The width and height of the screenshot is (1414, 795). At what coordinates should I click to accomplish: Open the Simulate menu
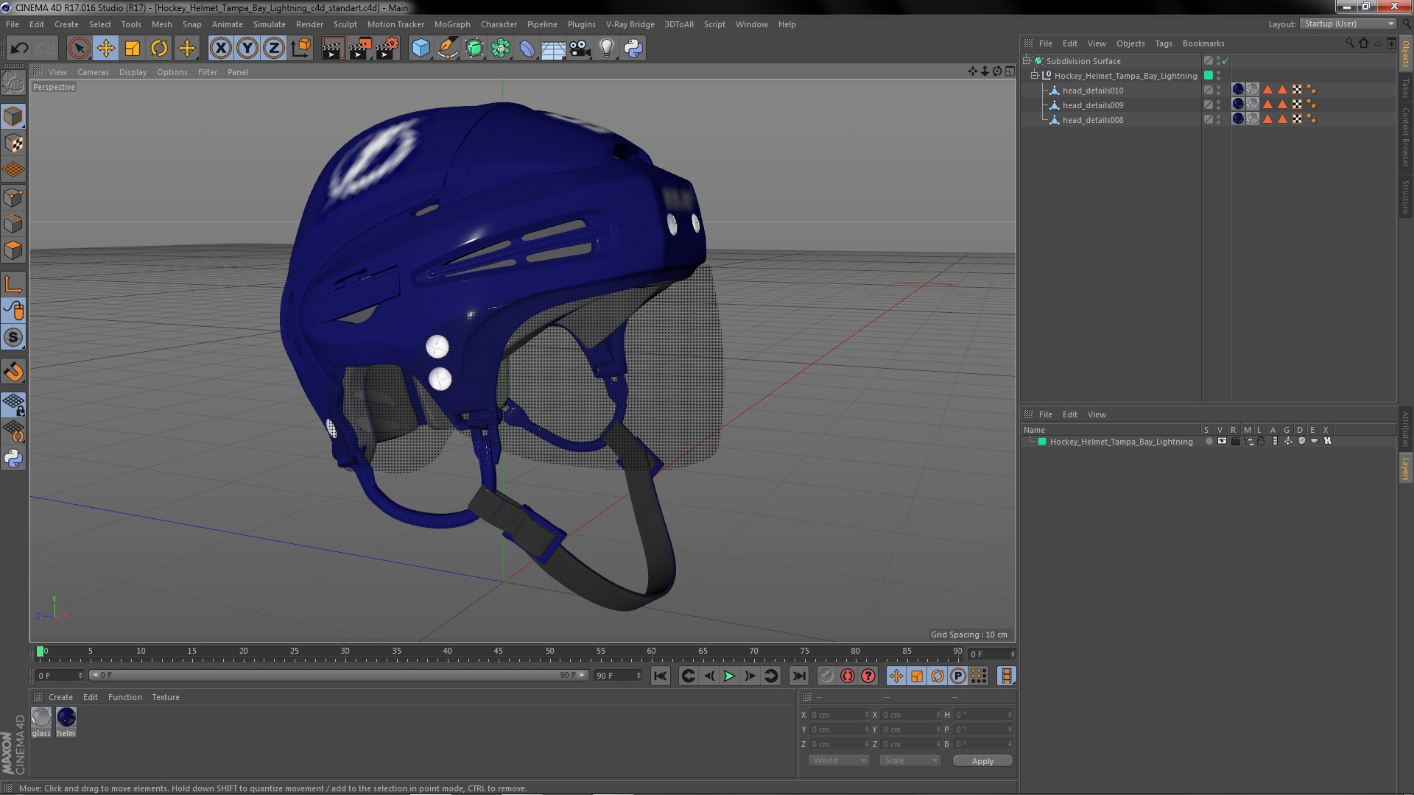(270, 24)
